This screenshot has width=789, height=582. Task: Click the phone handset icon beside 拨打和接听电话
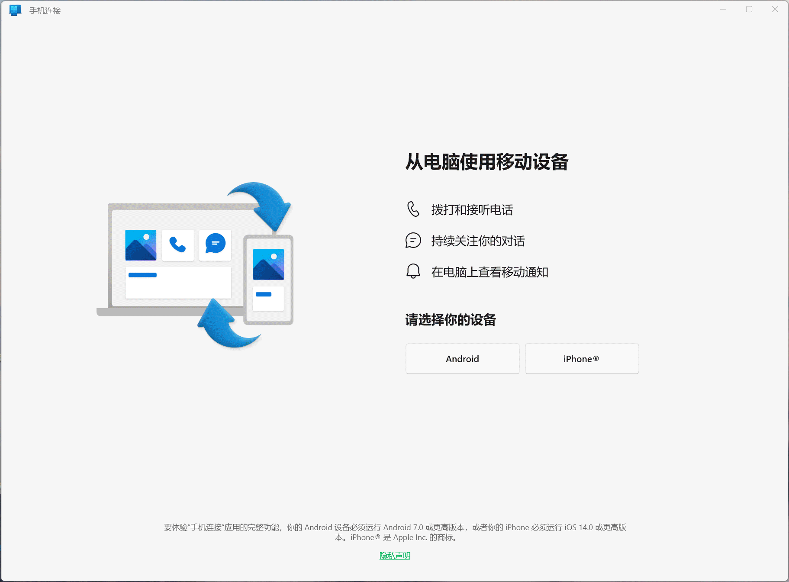pyautogui.click(x=413, y=209)
